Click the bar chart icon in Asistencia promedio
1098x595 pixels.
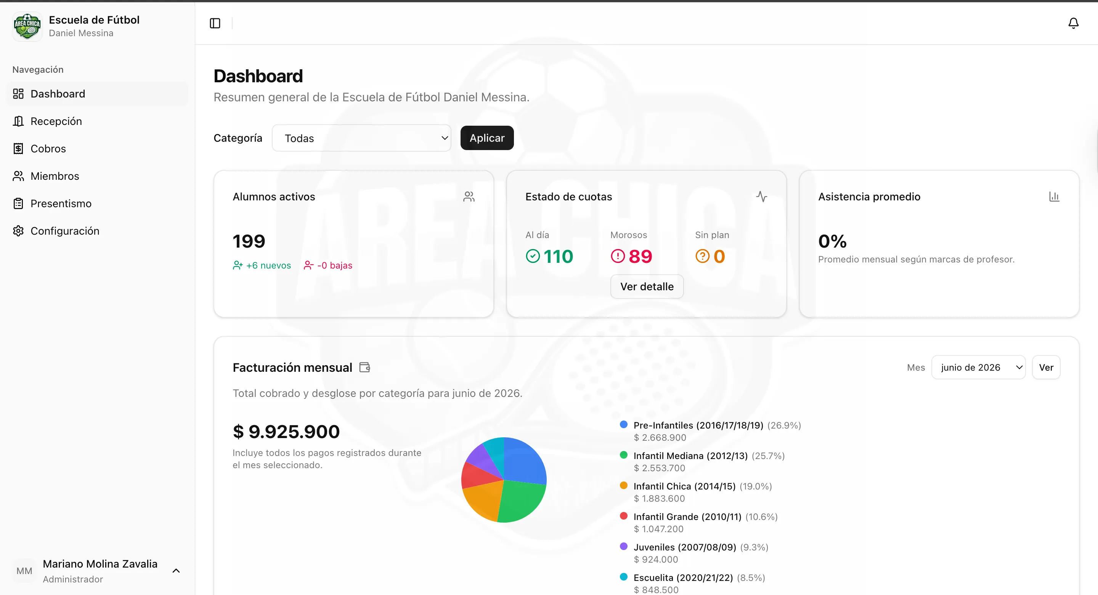(1054, 196)
